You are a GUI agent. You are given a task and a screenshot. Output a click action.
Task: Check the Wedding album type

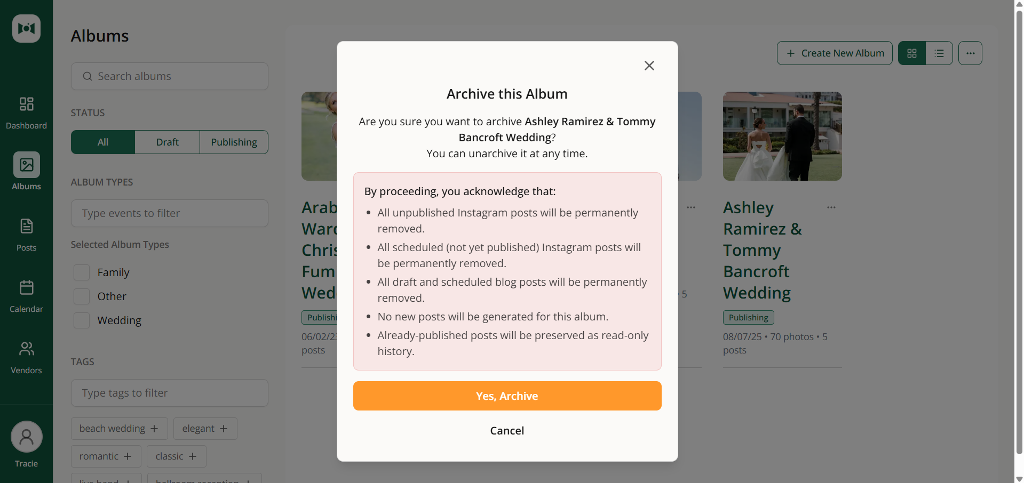click(82, 320)
